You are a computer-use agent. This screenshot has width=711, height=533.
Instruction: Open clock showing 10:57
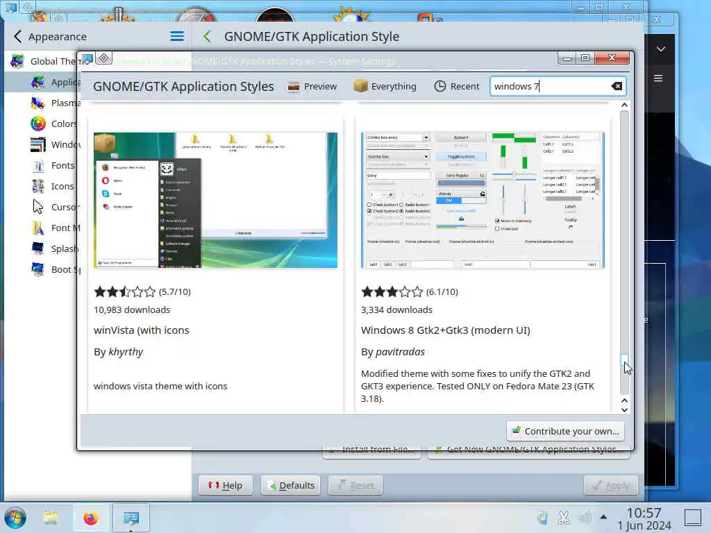pos(644,518)
